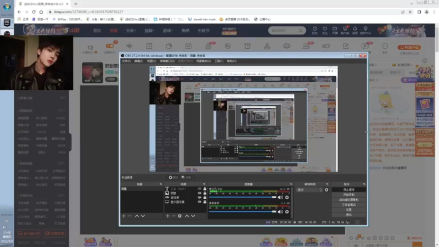The height and width of the screenshot is (247, 439).
Task: Open the OBS 文件 menu
Action: coord(126,61)
